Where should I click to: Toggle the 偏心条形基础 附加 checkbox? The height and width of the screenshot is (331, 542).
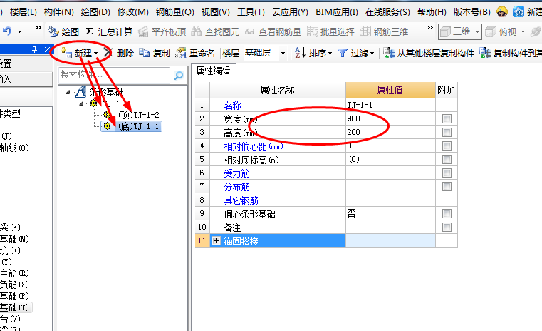[447, 213]
